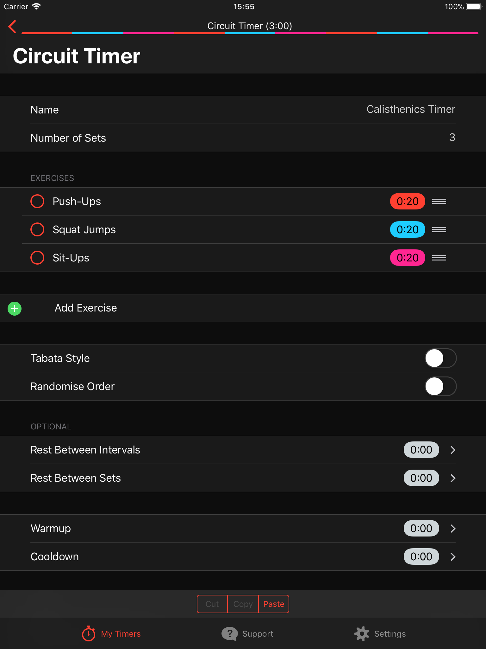Open Support via the question bubble icon

click(230, 633)
